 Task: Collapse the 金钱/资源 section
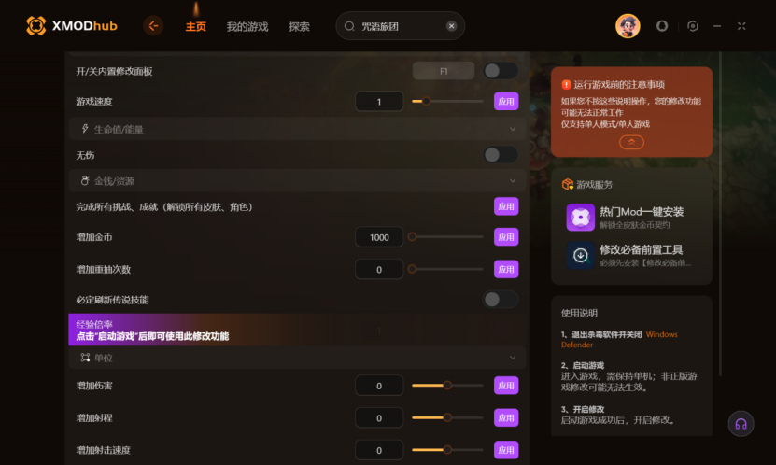tap(513, 181)
